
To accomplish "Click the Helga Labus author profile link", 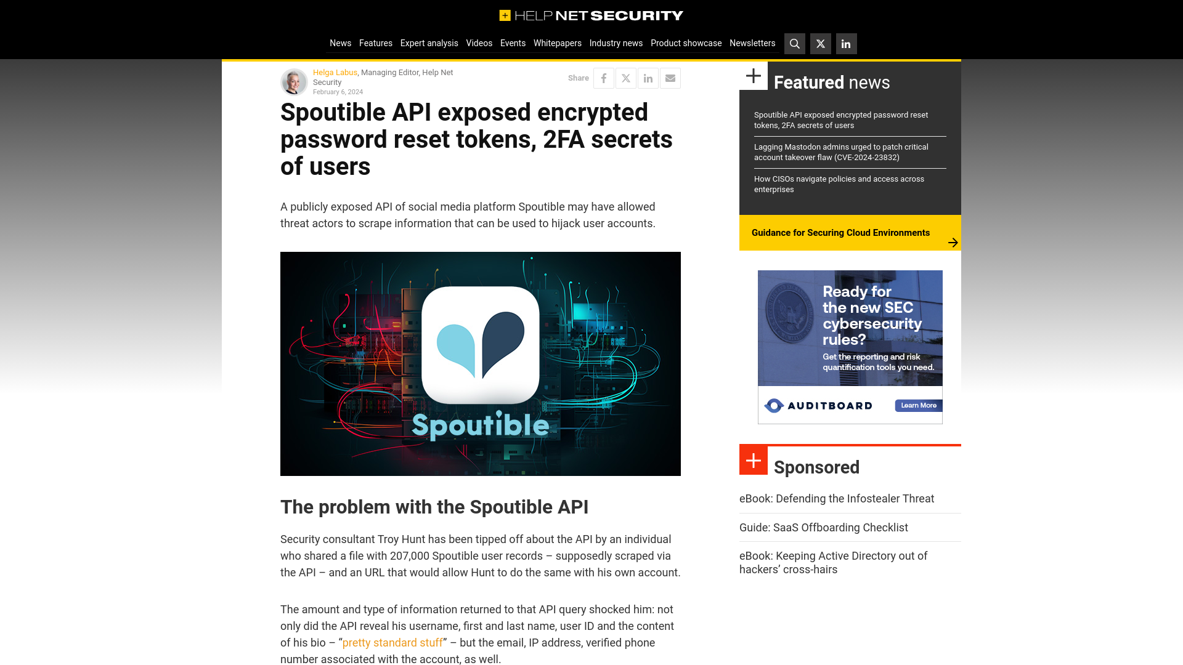I will click(x=335, y=72).
